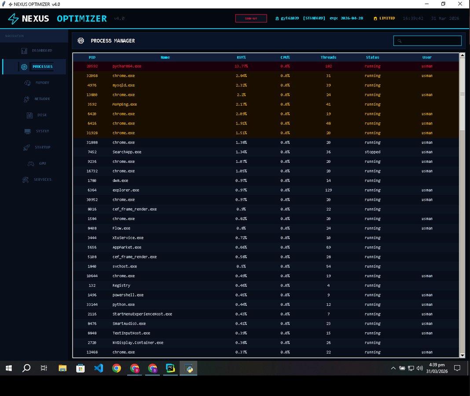
Task: Focus the process search field
Action: coord(427,41)
